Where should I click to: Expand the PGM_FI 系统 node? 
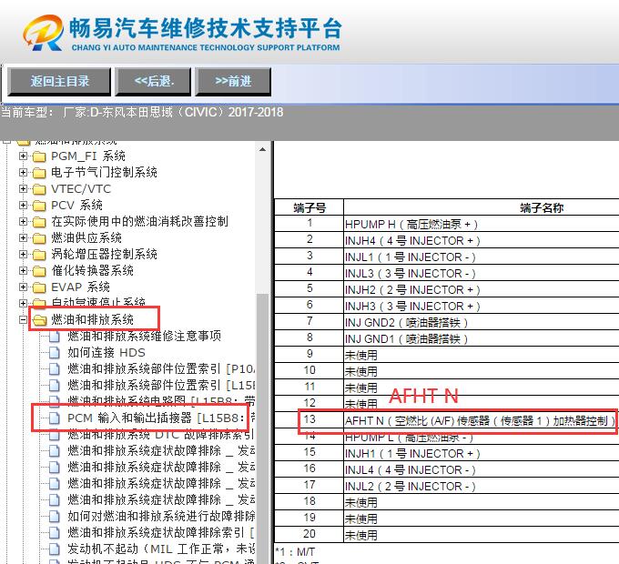[x=24, y=156]
